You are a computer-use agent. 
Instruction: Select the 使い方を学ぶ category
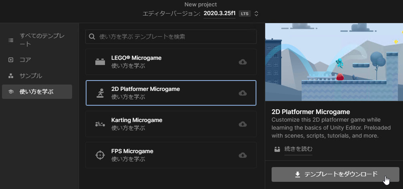pos(37,92)
